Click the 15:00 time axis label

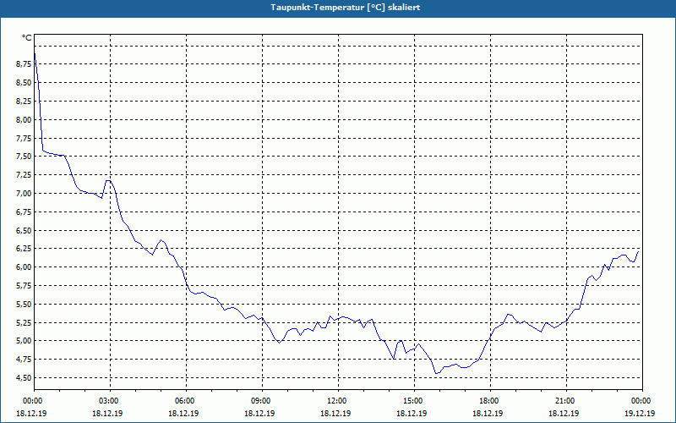point(414,401)
